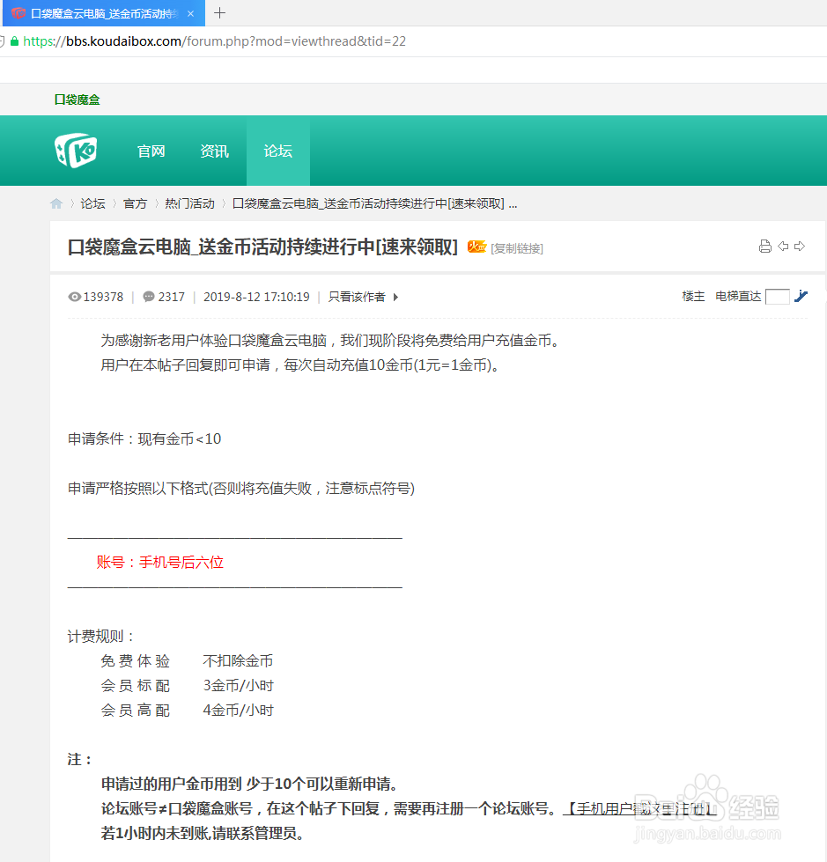Click the green HTTPS lock icon
The image size is (827, 862).
tap(14, 41)
